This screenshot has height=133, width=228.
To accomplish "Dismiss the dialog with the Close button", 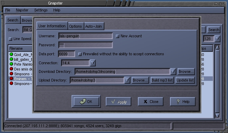I will pos(151,102).
